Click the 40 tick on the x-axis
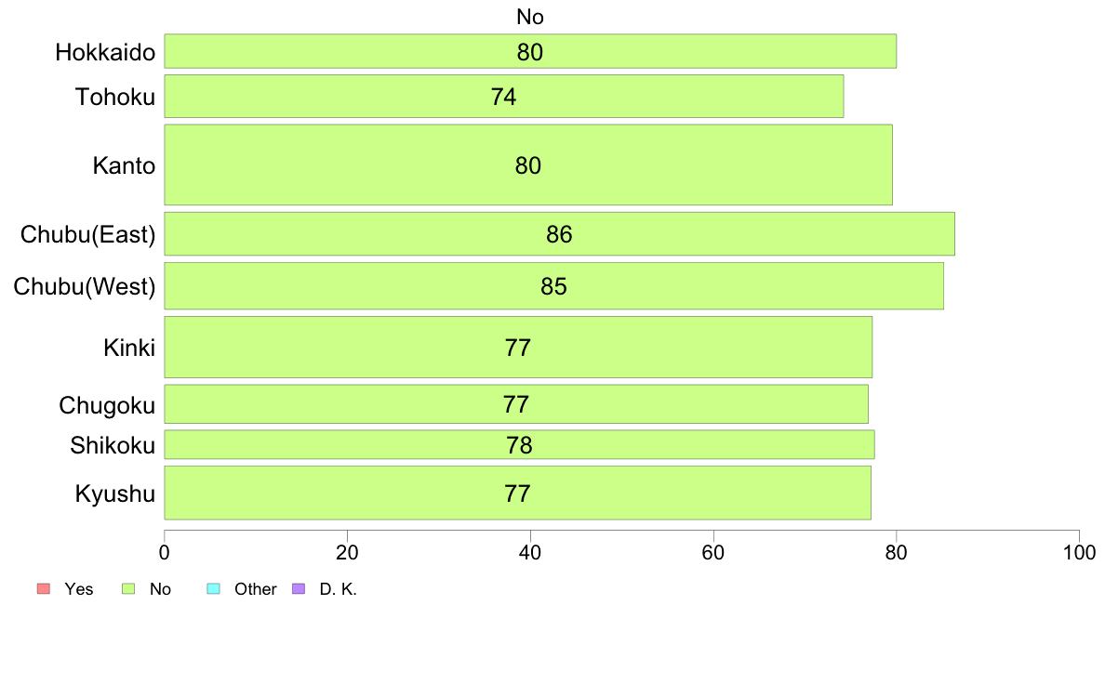This screenshot has width=1105, height=684. click(530, 553)
